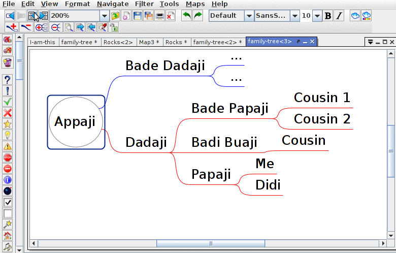Add the stop sign icon to node

point(8,157)
